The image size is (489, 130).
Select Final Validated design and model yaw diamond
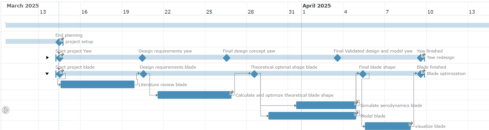337,58
